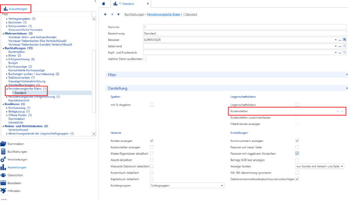Select '1 Standard' tree item

pyautogui.click(x=19, y=93)
